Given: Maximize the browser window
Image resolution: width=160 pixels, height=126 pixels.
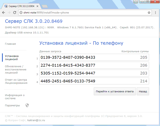Looking at the screenshot, I should (148, 2).
